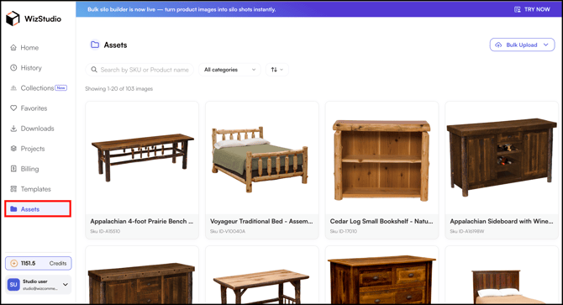This screenshot has width=563, height=305.
Task: Click the Appalachian 4-foot Prairie Bench title
Action: (142, 221)
